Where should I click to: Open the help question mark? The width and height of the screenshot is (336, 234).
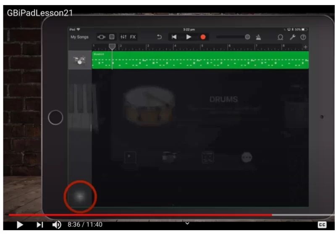303,37
